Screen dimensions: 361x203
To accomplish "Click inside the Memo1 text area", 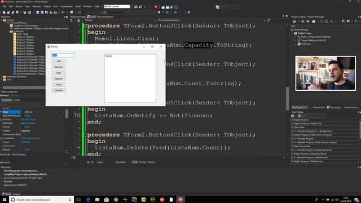I will (x=130, y=78).
